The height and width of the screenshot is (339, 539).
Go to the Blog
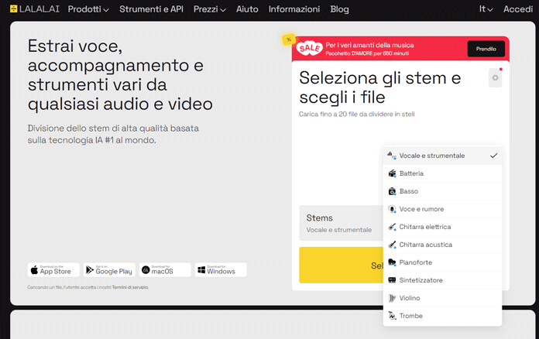click(340, 9)
